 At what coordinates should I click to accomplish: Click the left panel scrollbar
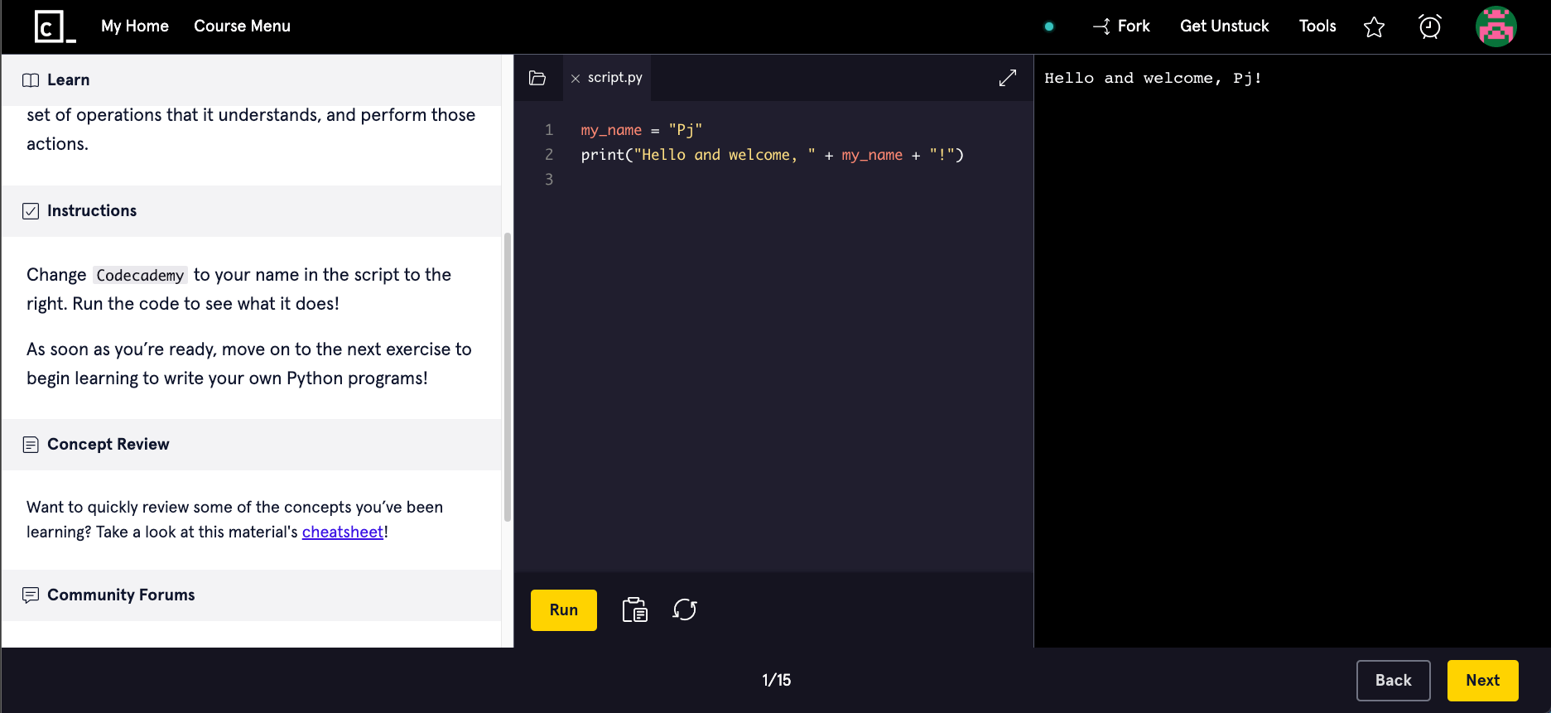[508, 377]
